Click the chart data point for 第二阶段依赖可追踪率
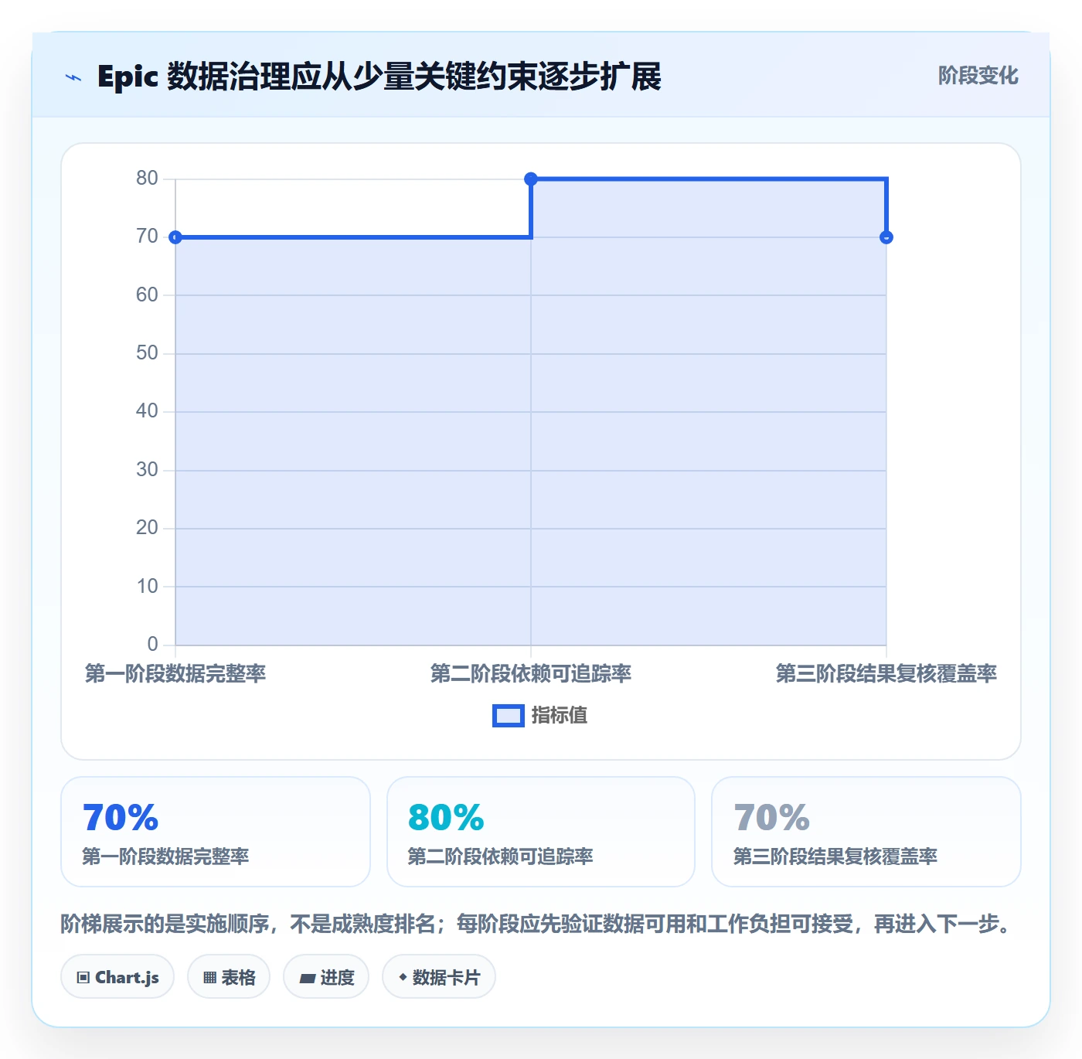Image resolution: width=1082 pixels, height=1059 pixels. click(x=531, y=179)
